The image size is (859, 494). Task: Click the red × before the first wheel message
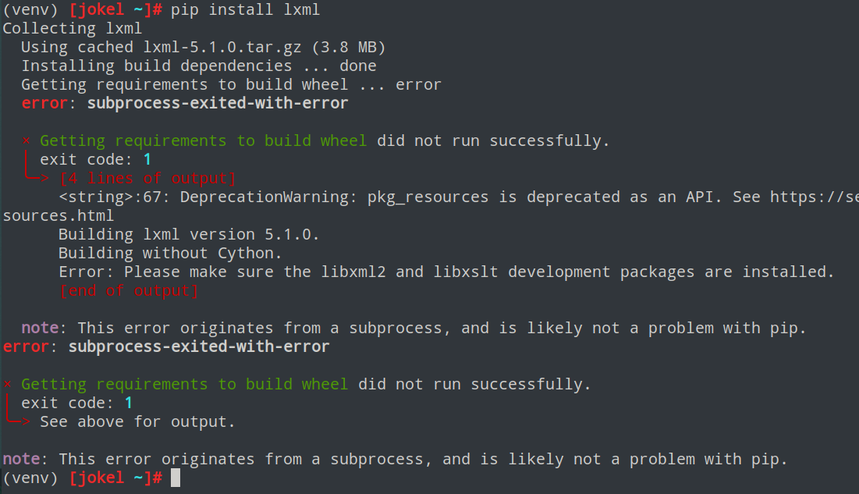(26, 141)
